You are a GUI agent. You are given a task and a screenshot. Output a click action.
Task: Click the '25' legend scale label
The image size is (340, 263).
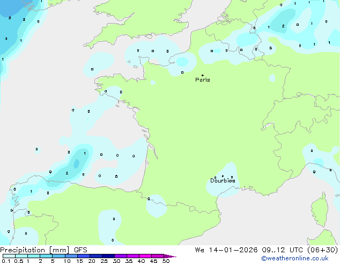click(x=104, y=261)
